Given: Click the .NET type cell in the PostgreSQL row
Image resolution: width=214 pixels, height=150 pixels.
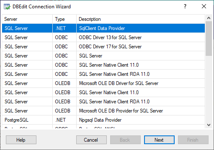Looking at the screenshot, I should tap(64, 120).
